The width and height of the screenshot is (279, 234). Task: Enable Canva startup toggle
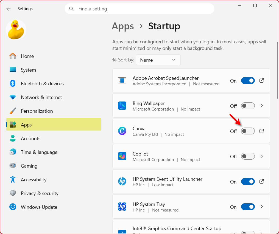[248, 131]
